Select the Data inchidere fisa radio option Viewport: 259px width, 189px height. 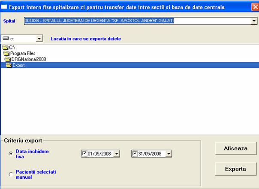pos(11,154)
